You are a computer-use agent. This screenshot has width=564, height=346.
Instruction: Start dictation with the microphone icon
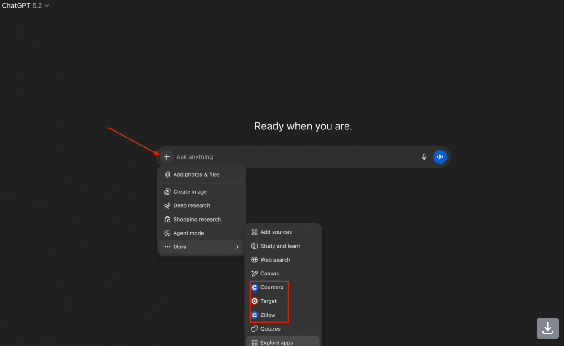coord(424,157)
